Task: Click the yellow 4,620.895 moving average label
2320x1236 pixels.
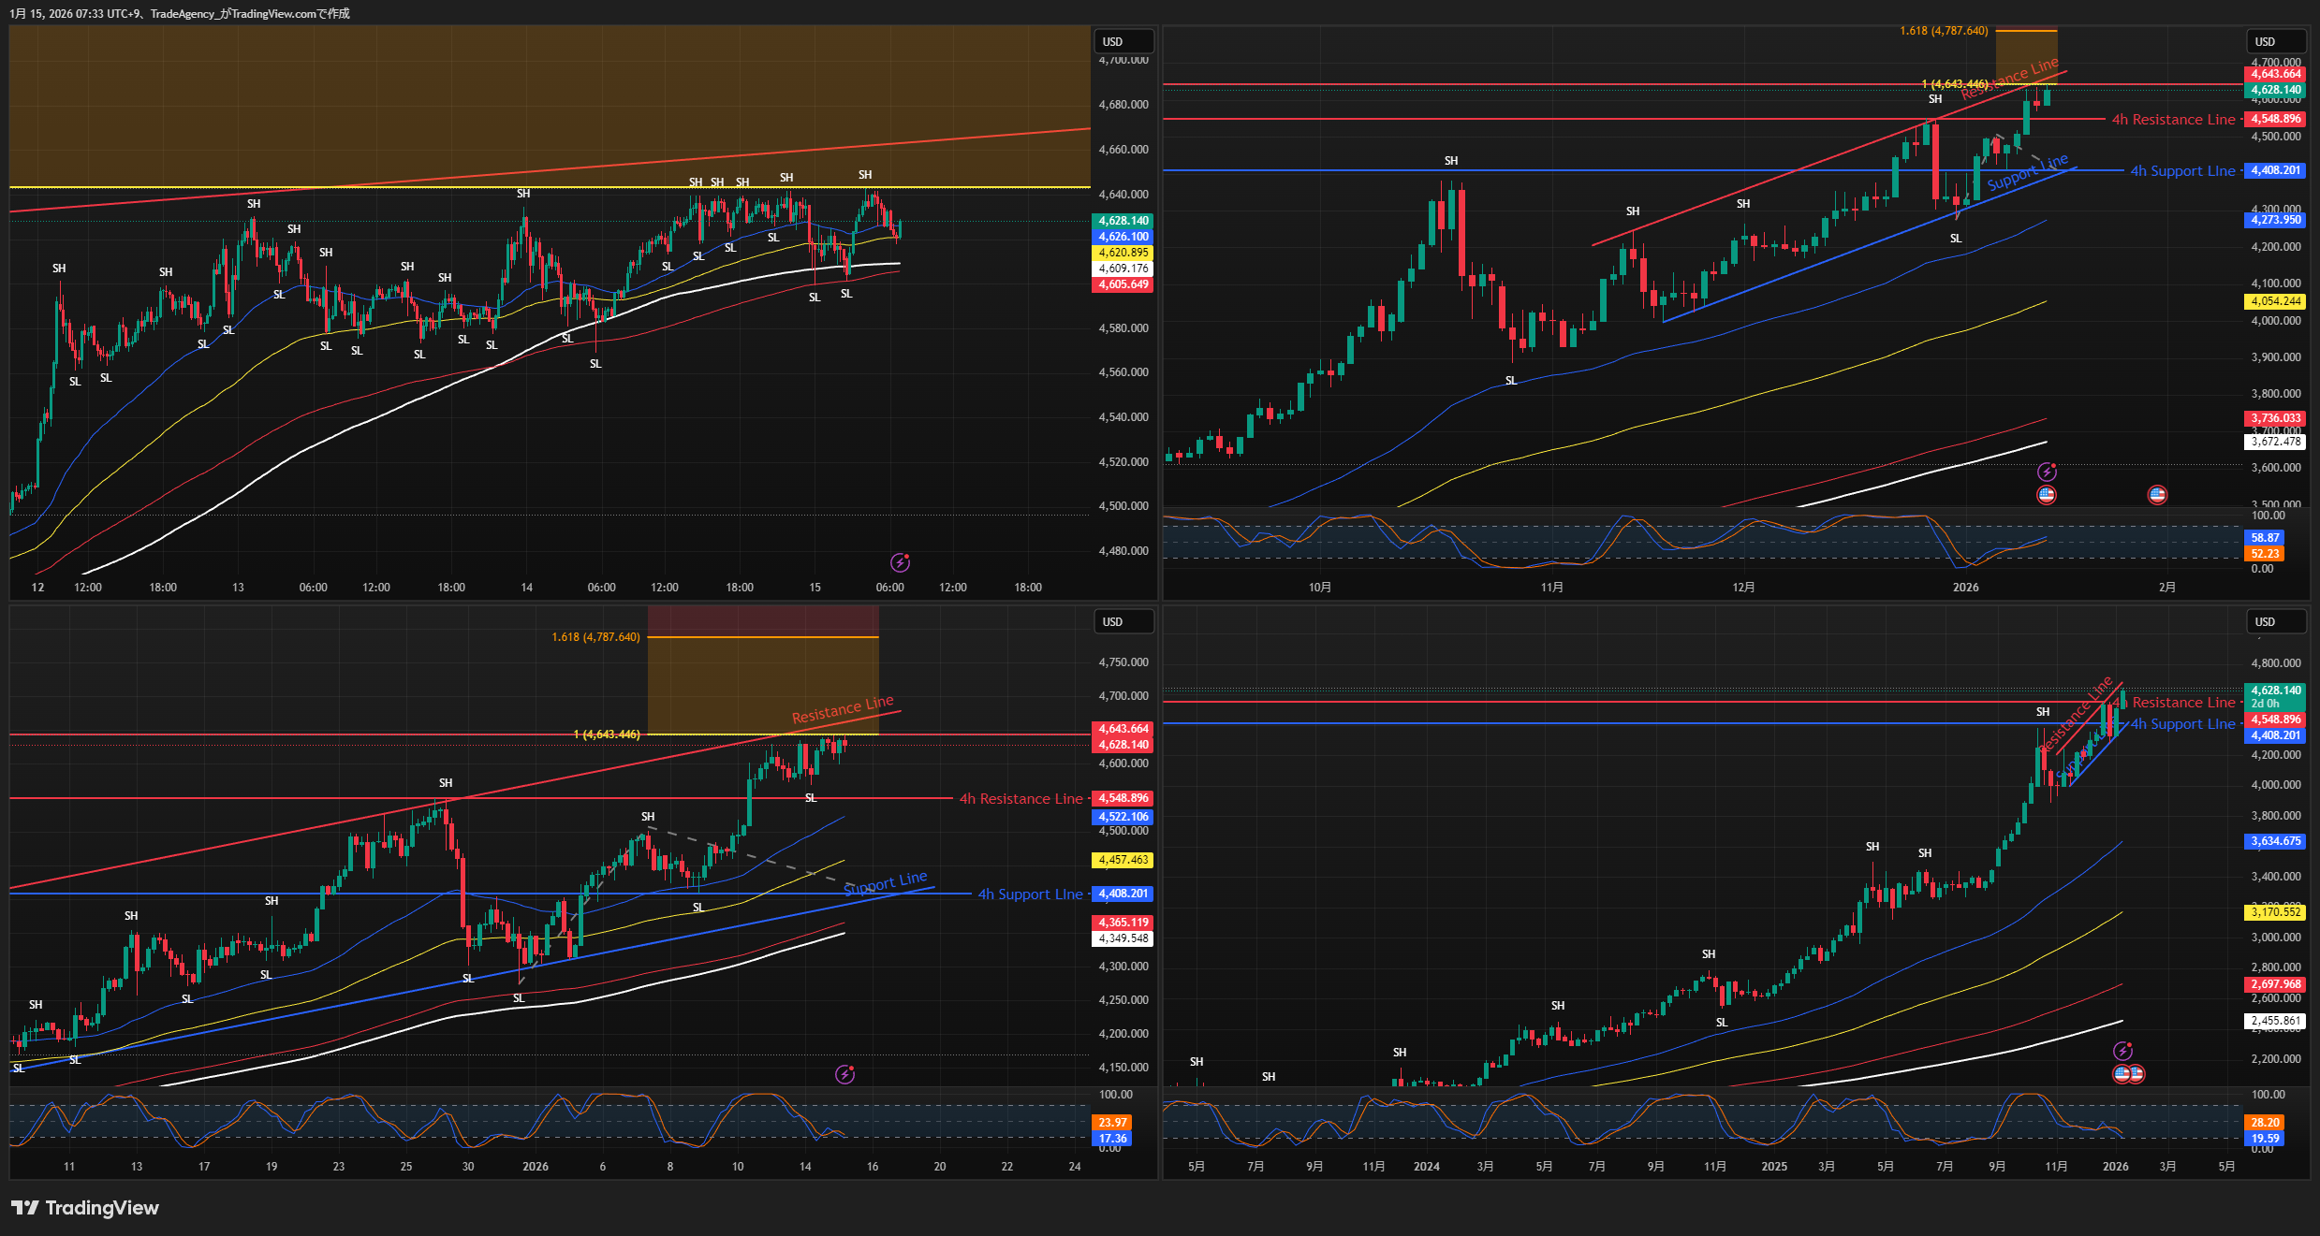Action: (x=1123, y=253)
